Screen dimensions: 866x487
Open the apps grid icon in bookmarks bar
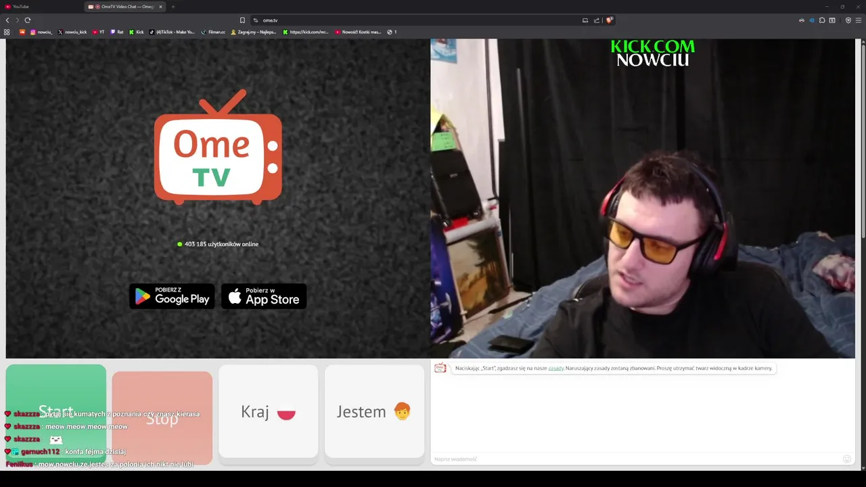click(x=7, y=32)
